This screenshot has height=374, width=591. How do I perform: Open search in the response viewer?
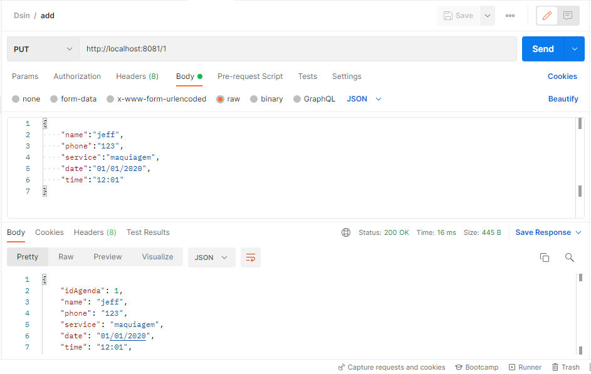click(569, 257)
